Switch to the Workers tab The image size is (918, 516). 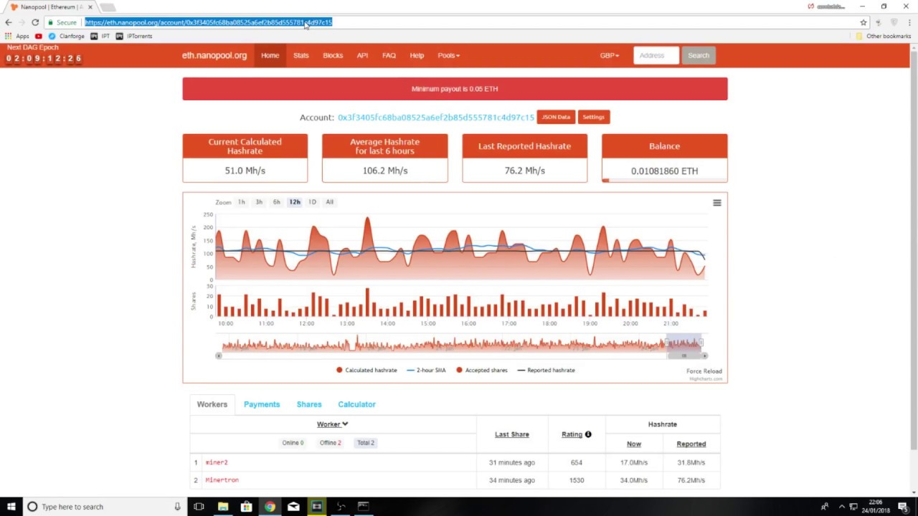[212, 404]
